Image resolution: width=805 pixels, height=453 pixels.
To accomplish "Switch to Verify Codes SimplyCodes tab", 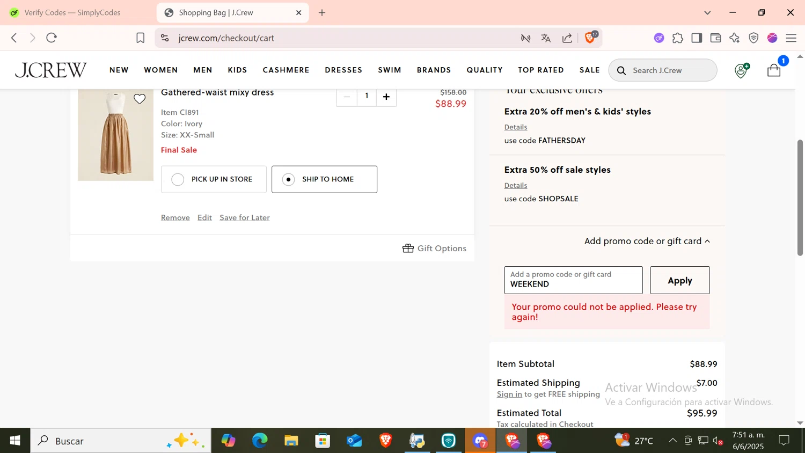I will (72, 12).
